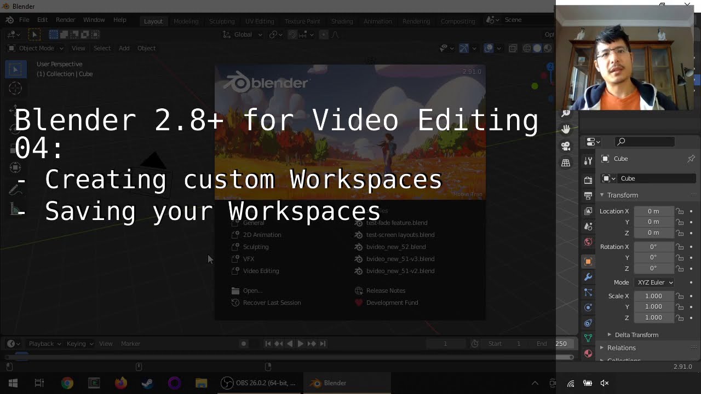This screenshot has width=701, height=394.
Task: Toggle camera view with the camera icon
Action: point(566,146)
